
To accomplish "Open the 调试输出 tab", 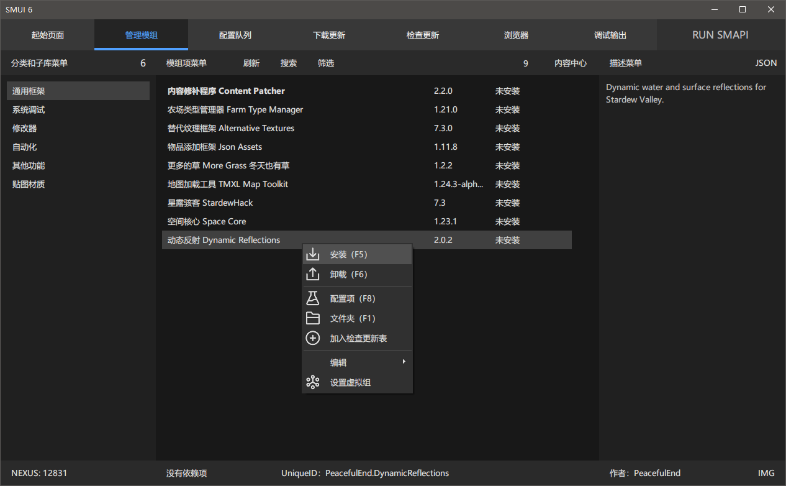I will tap(610, 35).
